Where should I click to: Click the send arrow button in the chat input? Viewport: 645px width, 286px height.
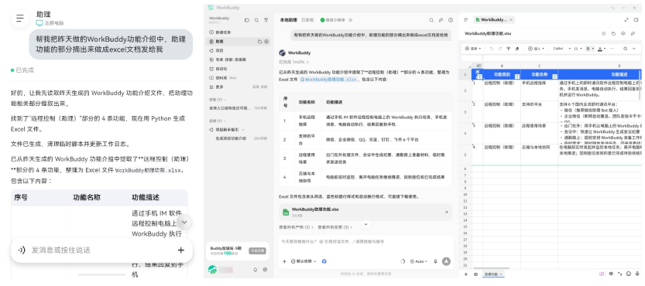coord(446,261)
